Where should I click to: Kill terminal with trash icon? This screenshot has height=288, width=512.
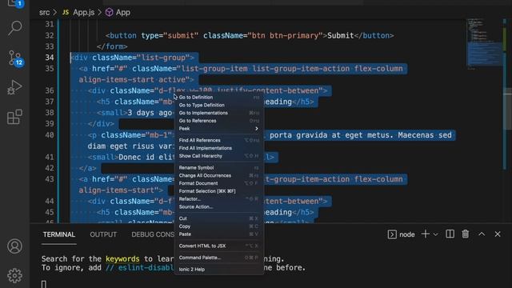(x=466, y=234)
